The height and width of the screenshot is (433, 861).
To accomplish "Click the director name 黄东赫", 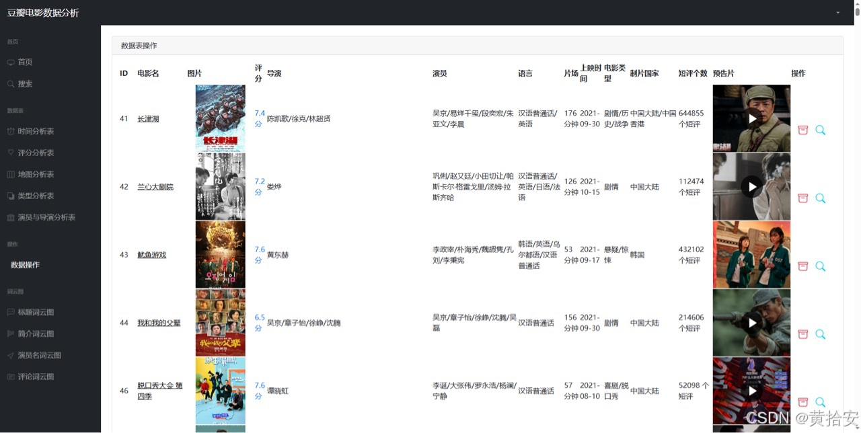I will tap(278, 255).
